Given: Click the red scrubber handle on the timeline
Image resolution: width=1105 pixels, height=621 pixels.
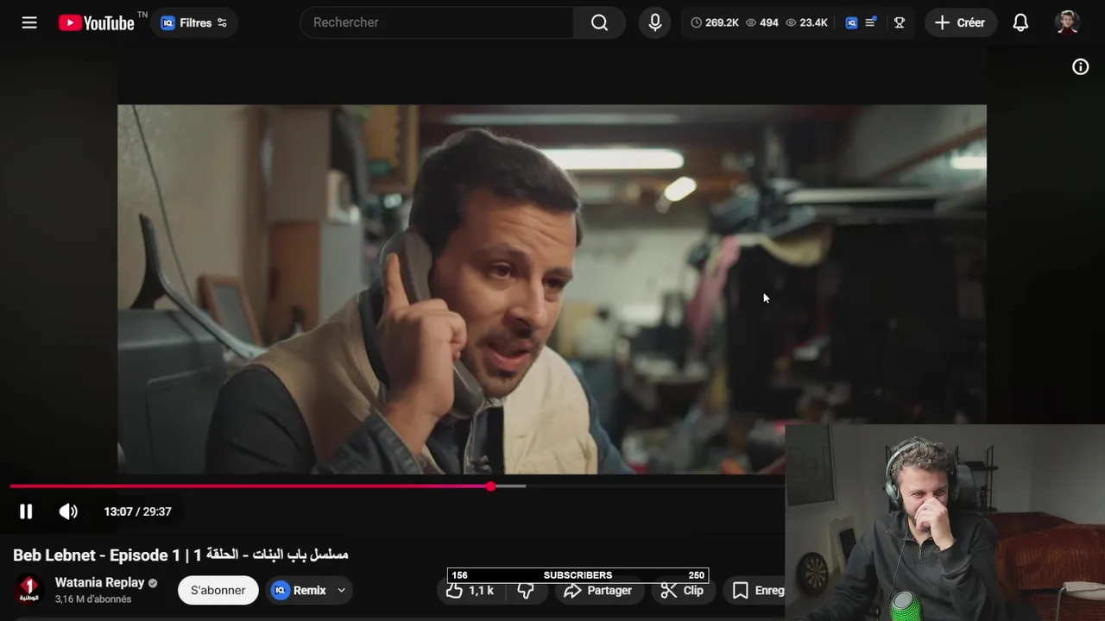Looking at the screenshot, I should 490,486.
